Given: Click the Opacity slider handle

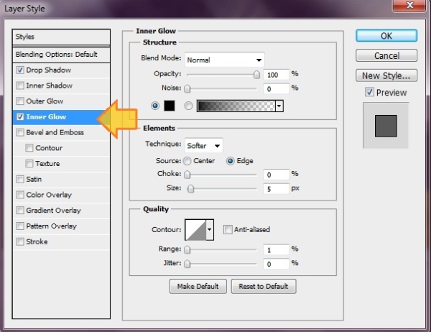Looking at the screenshot, I should point(256,74).
